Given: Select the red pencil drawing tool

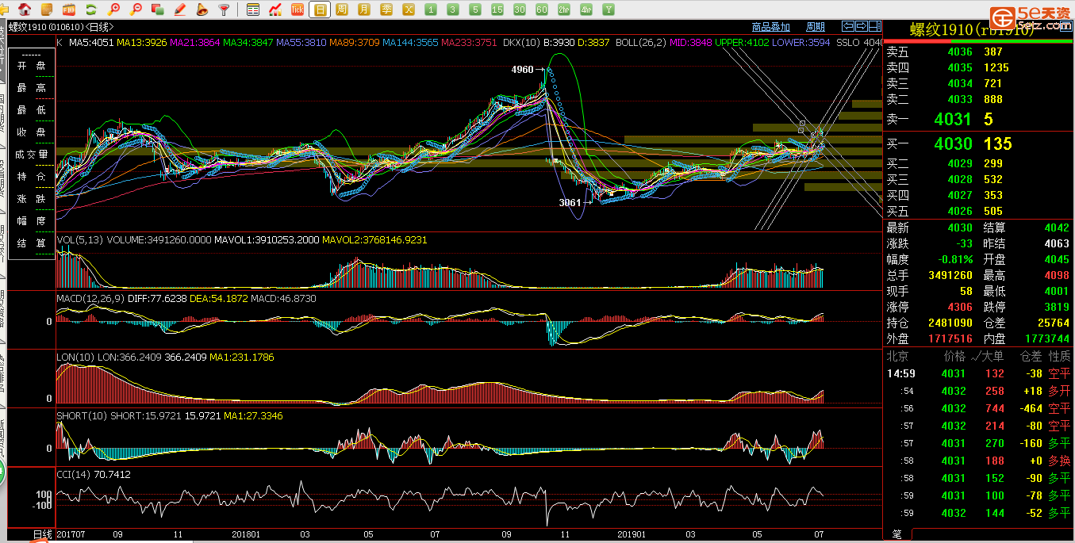Looking at the screenshot, I should point(180,10).
